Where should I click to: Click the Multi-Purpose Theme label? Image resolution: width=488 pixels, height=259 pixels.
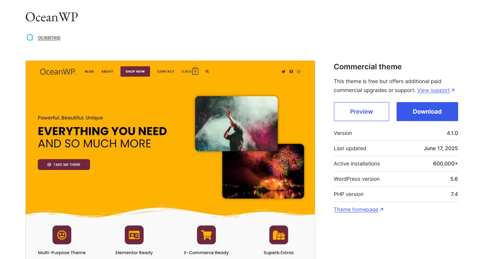tap(62, 253)
